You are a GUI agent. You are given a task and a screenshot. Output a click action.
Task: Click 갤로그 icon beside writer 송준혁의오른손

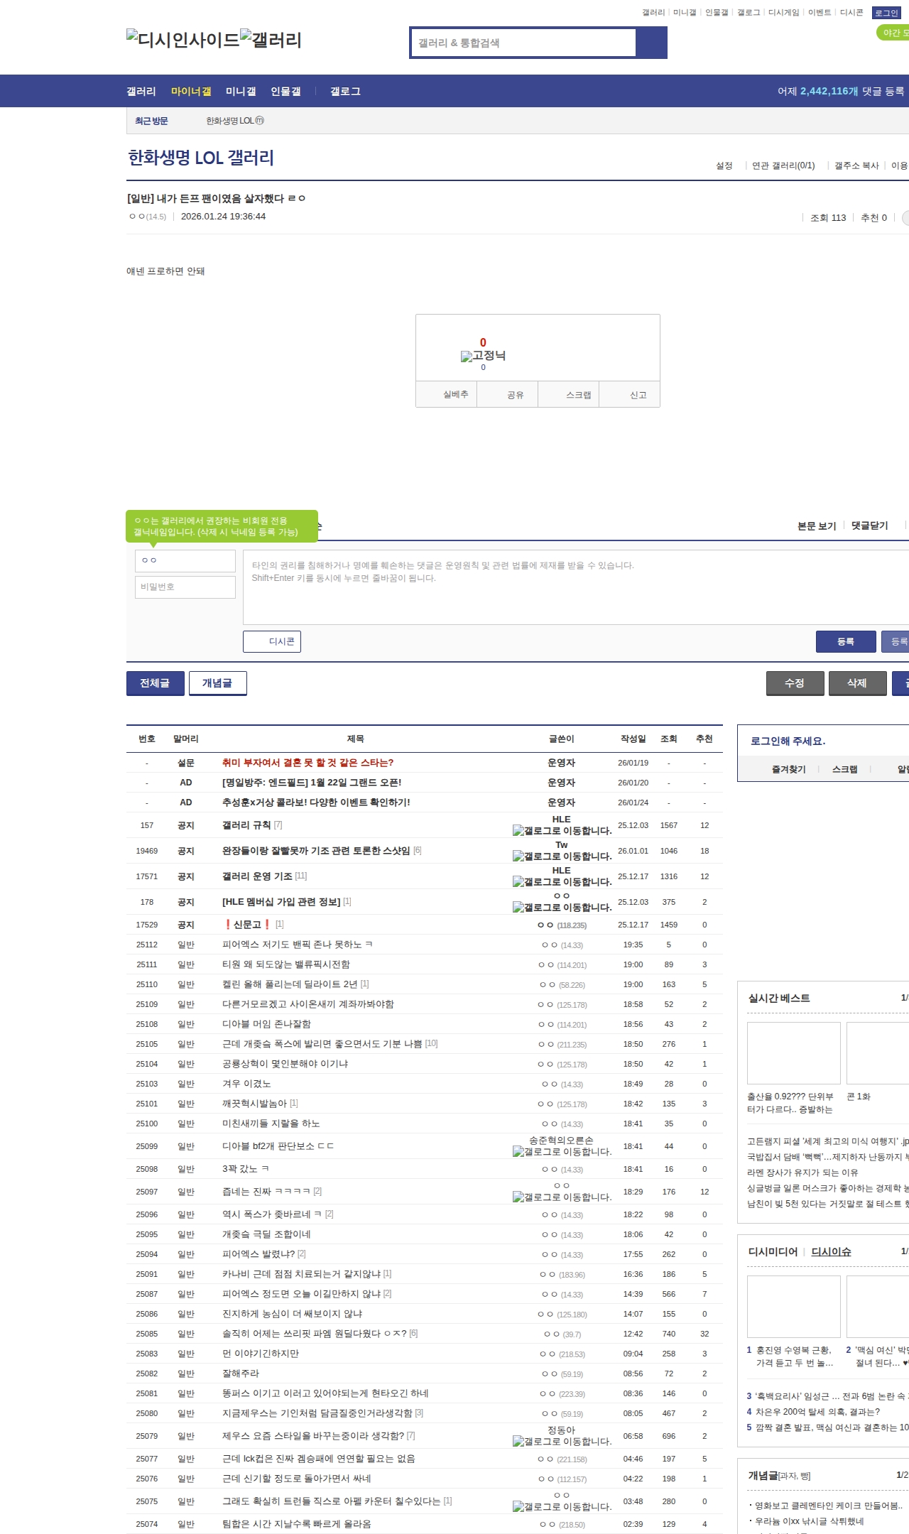click(x=562, y=1152)
